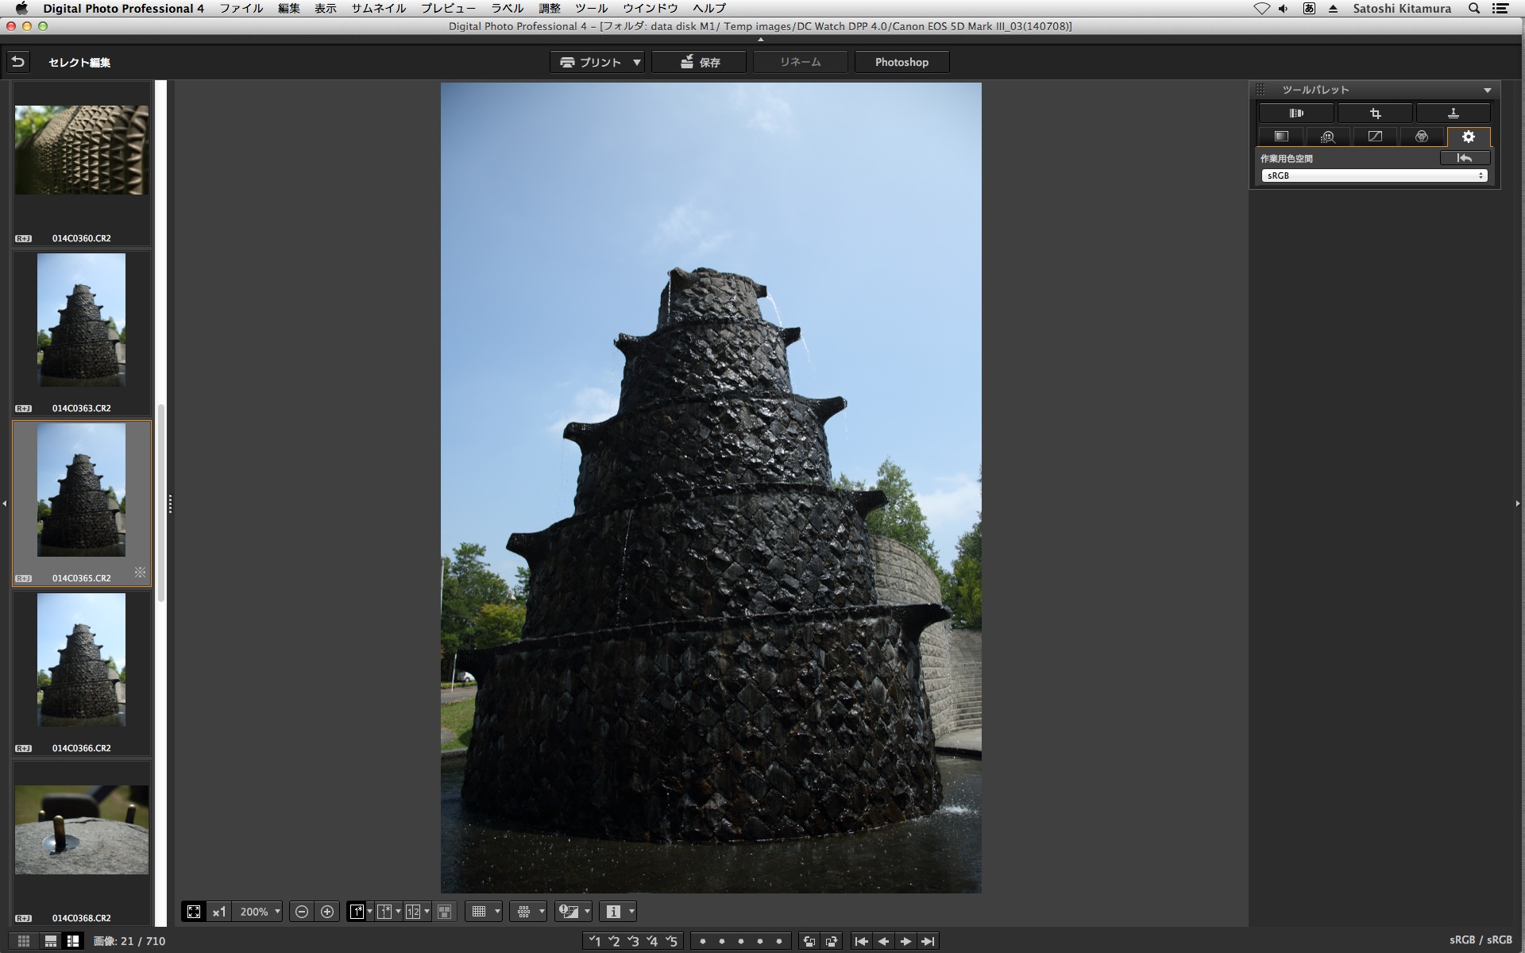The width and height of the screenshot is (1525, 953).
Task: Click the 保存 save button
Action: click(699, 62)
